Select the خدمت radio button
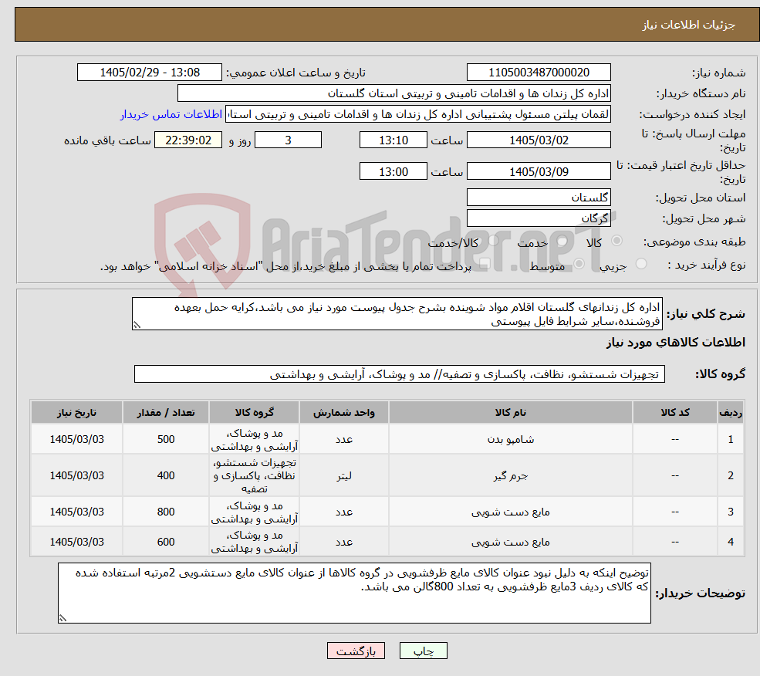 point(562,241)
